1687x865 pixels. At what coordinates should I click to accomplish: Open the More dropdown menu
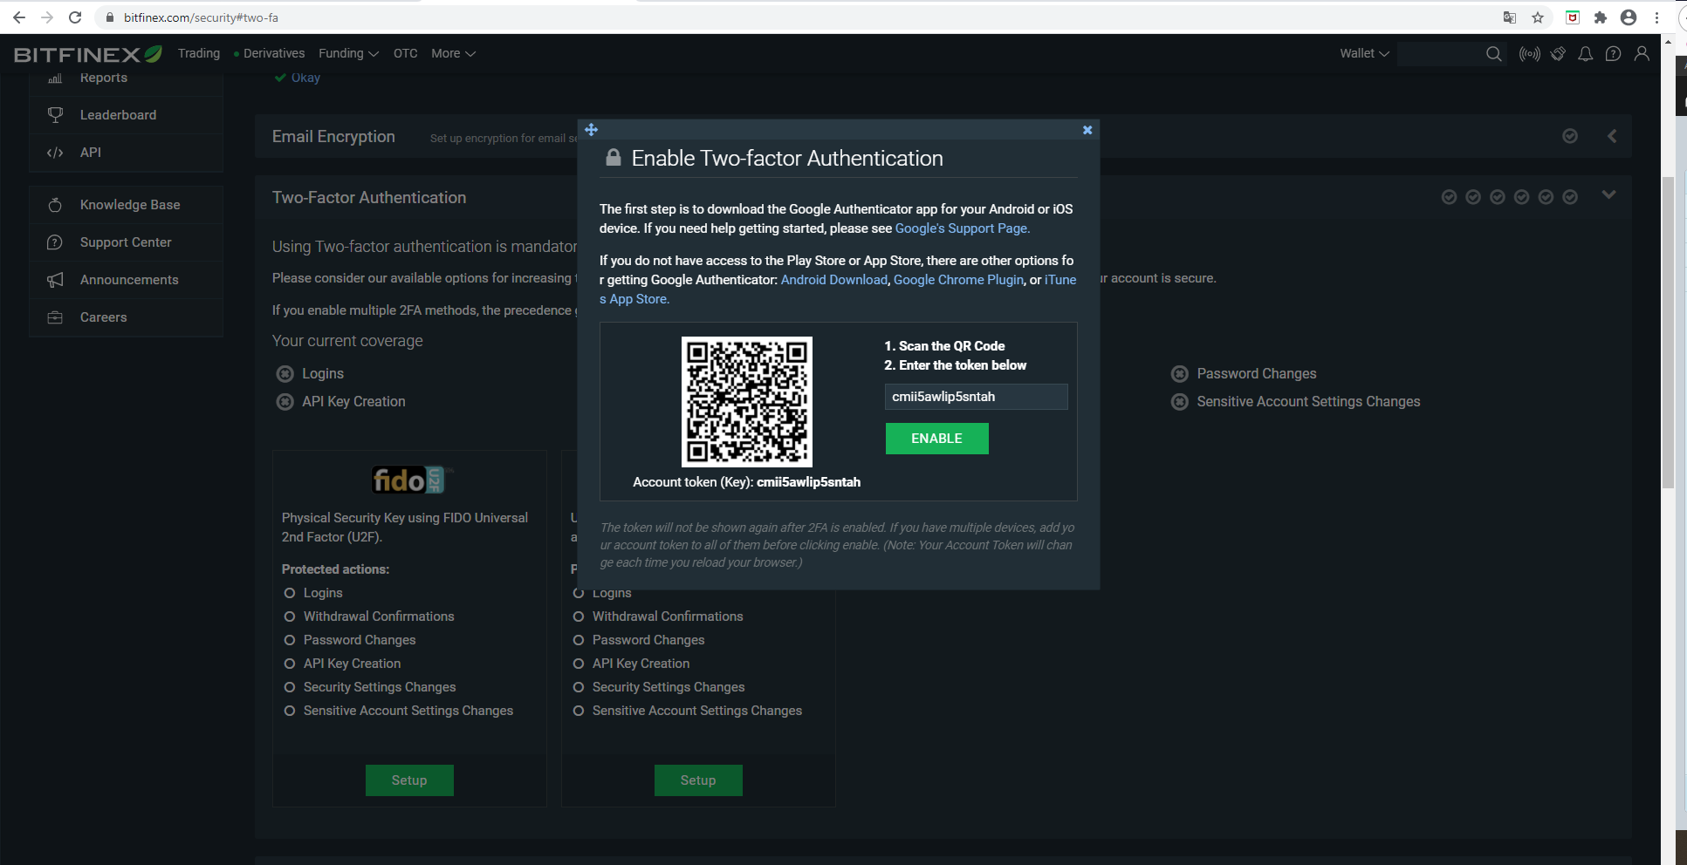pyautogui.click(x=453, y=53)
